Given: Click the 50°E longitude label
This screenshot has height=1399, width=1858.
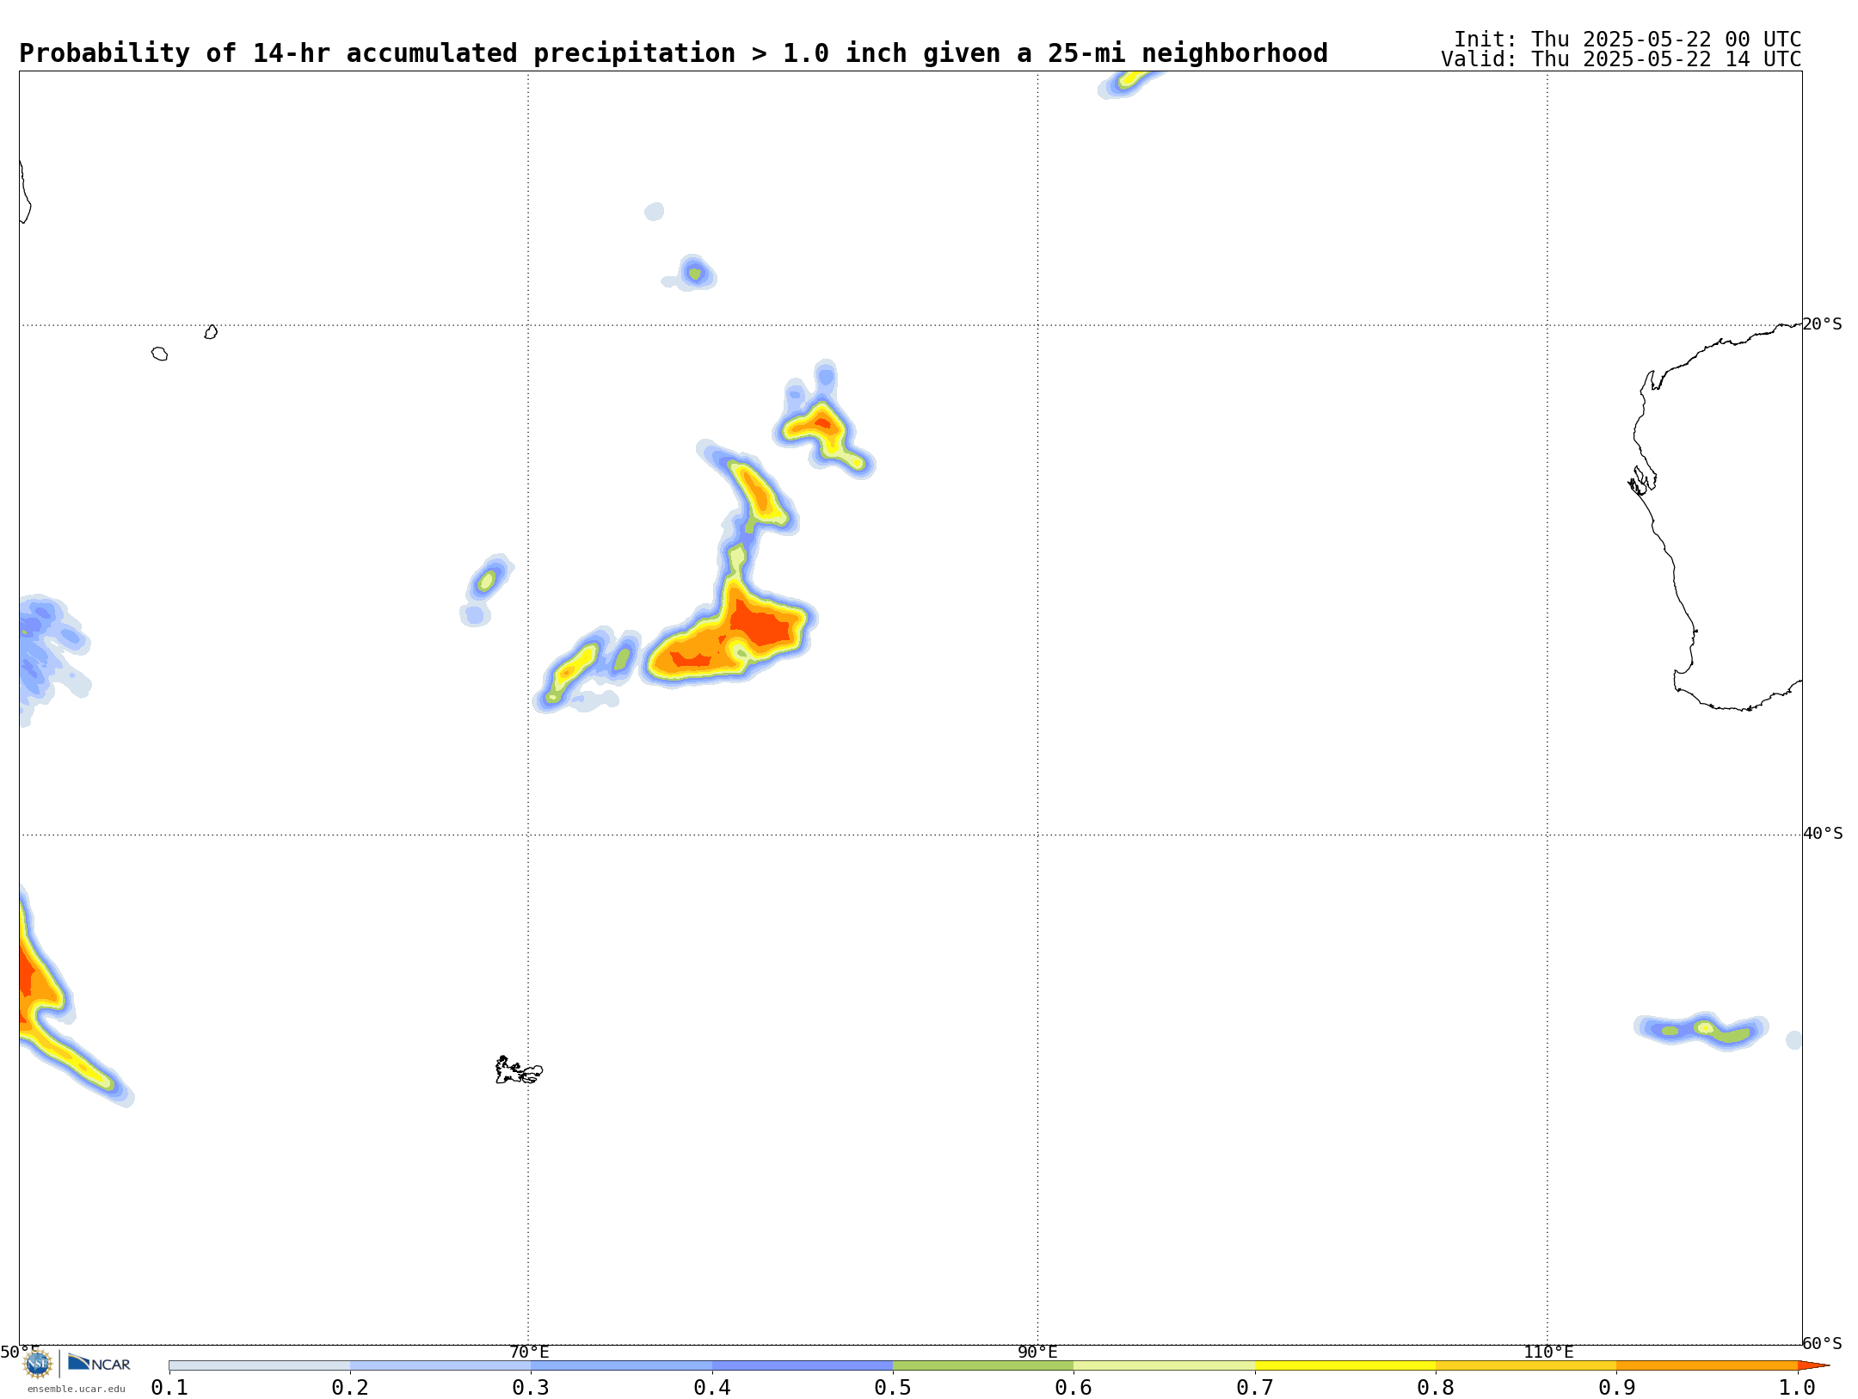Looking at the screenshot, I should (x=20, y=1352).
